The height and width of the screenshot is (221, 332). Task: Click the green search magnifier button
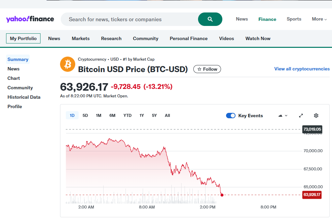pos(210,19)
